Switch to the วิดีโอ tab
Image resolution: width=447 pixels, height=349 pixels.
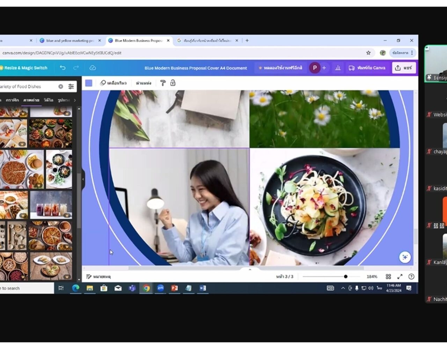point(49,100)
